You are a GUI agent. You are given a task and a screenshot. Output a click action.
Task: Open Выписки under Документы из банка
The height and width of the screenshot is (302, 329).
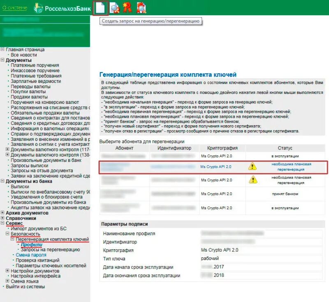[20, 187]
